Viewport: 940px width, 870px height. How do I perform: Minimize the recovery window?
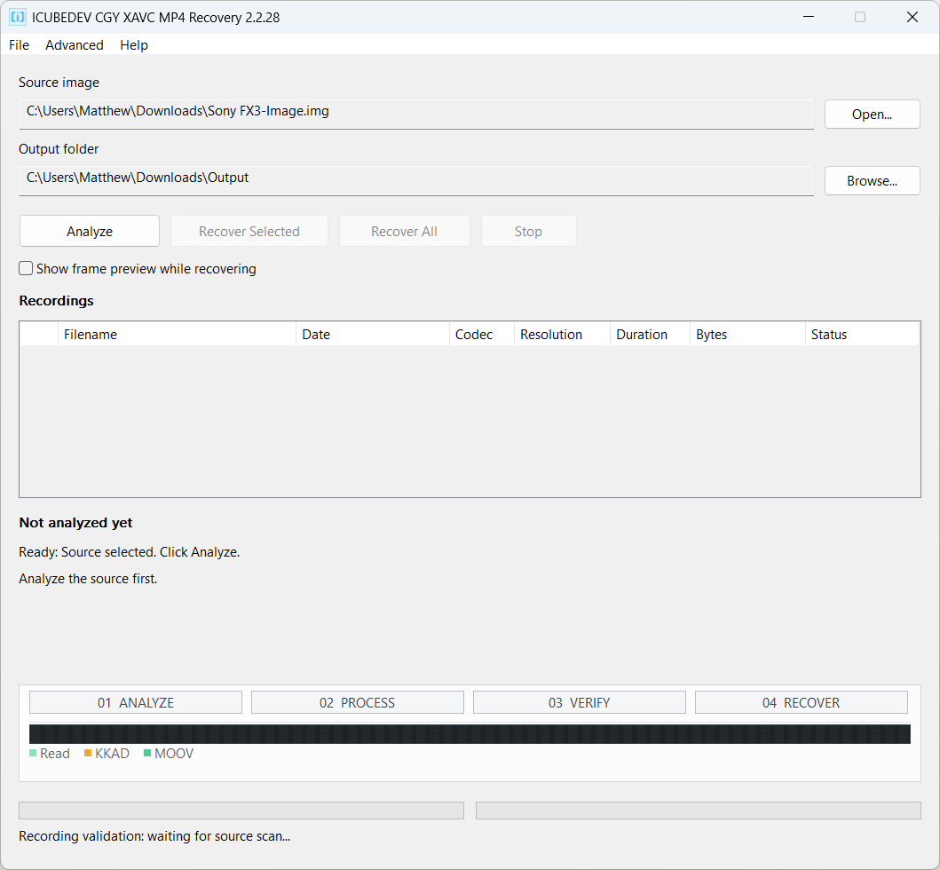[x=808, y=17]
